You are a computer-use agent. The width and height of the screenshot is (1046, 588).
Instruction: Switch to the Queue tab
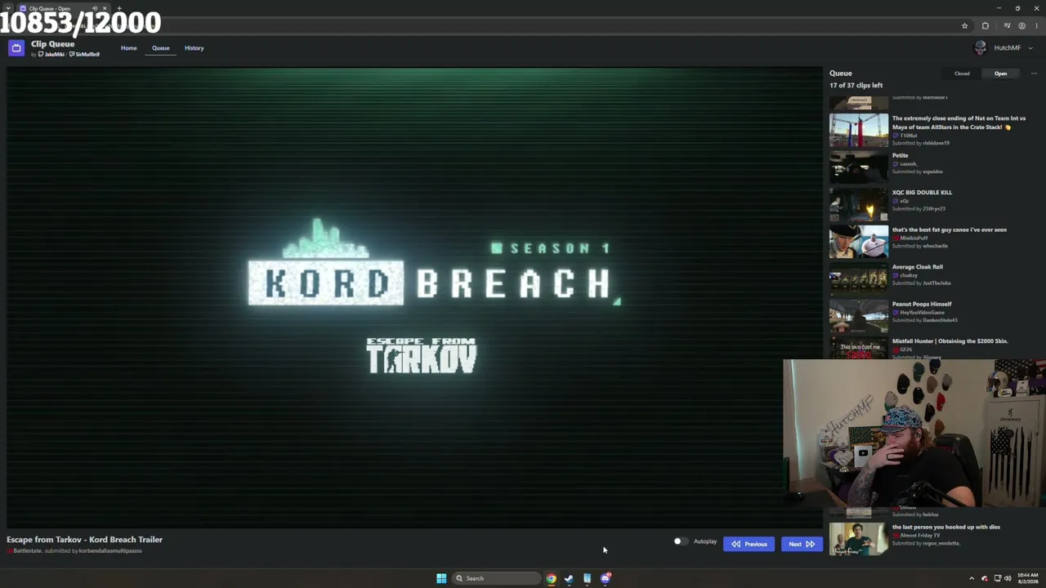point(160,48)
